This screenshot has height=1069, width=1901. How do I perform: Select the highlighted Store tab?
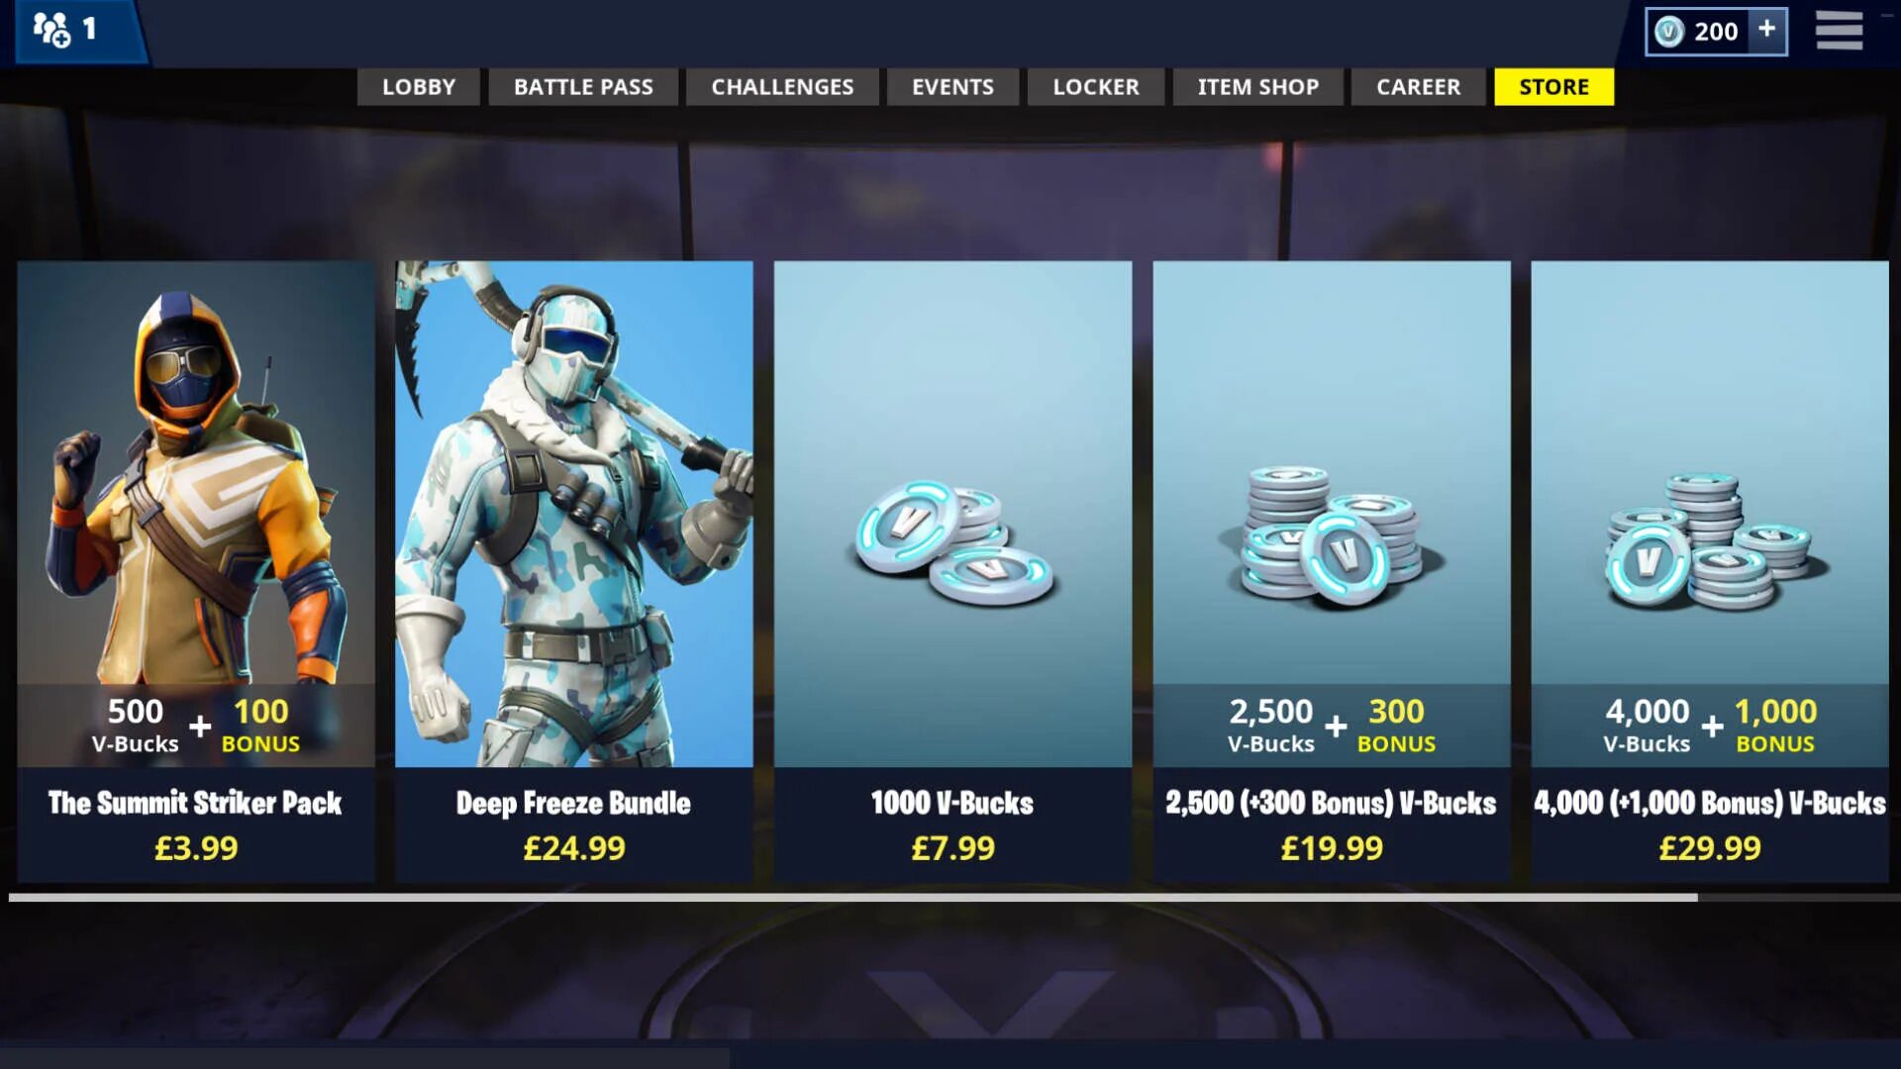pyautogui.click(x=1554, y=87)
